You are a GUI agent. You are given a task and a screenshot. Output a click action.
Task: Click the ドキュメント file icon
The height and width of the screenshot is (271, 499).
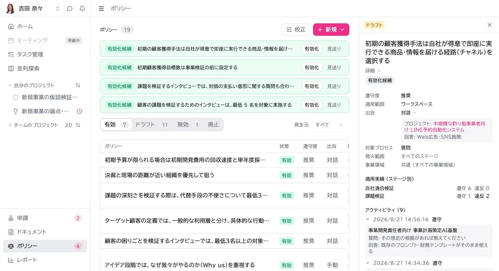coord(11,232)
